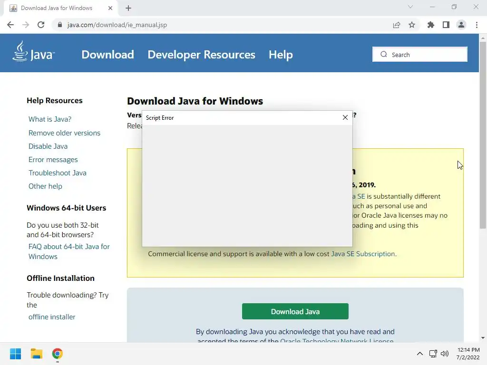Show hidden tray icons chevron

[419, 354]
